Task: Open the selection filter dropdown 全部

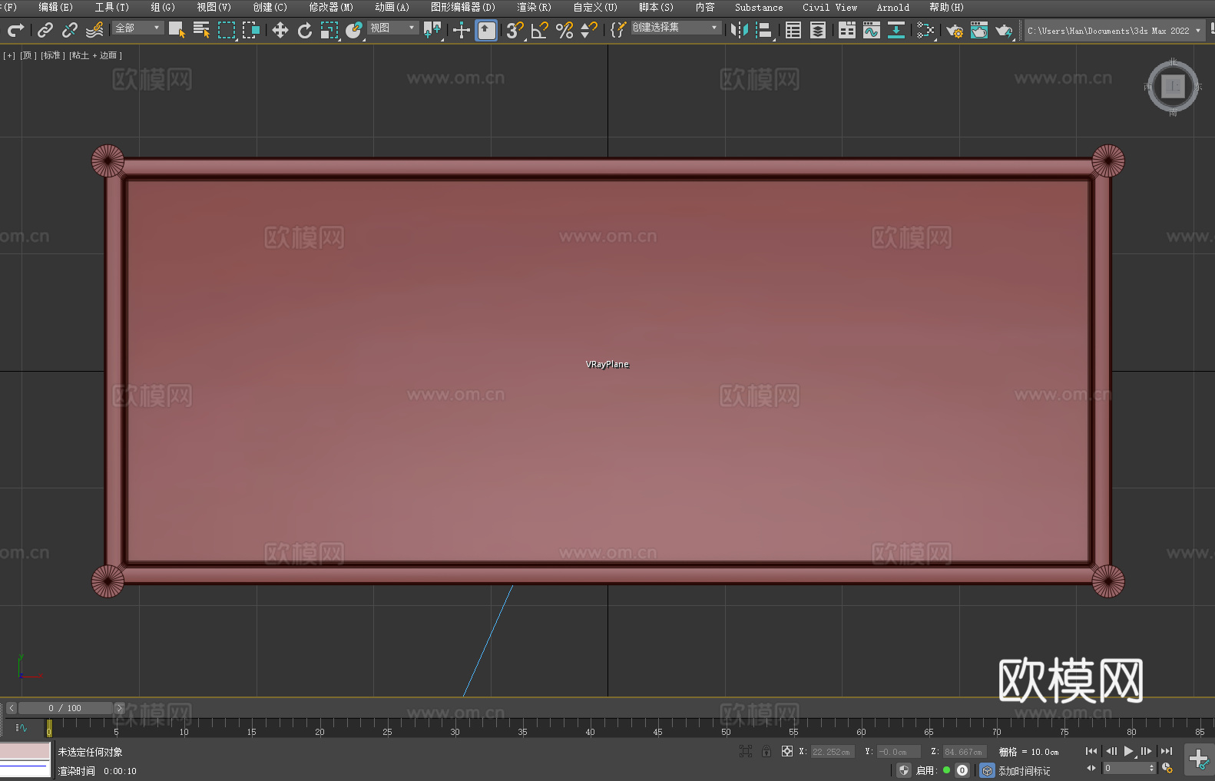Action: coord(138,28)
